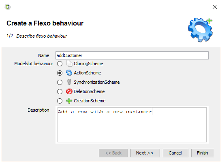The width and height of the screenshot is (222, 163).
Task: Click the DeletionScheme label text
Action: (89, 91)
